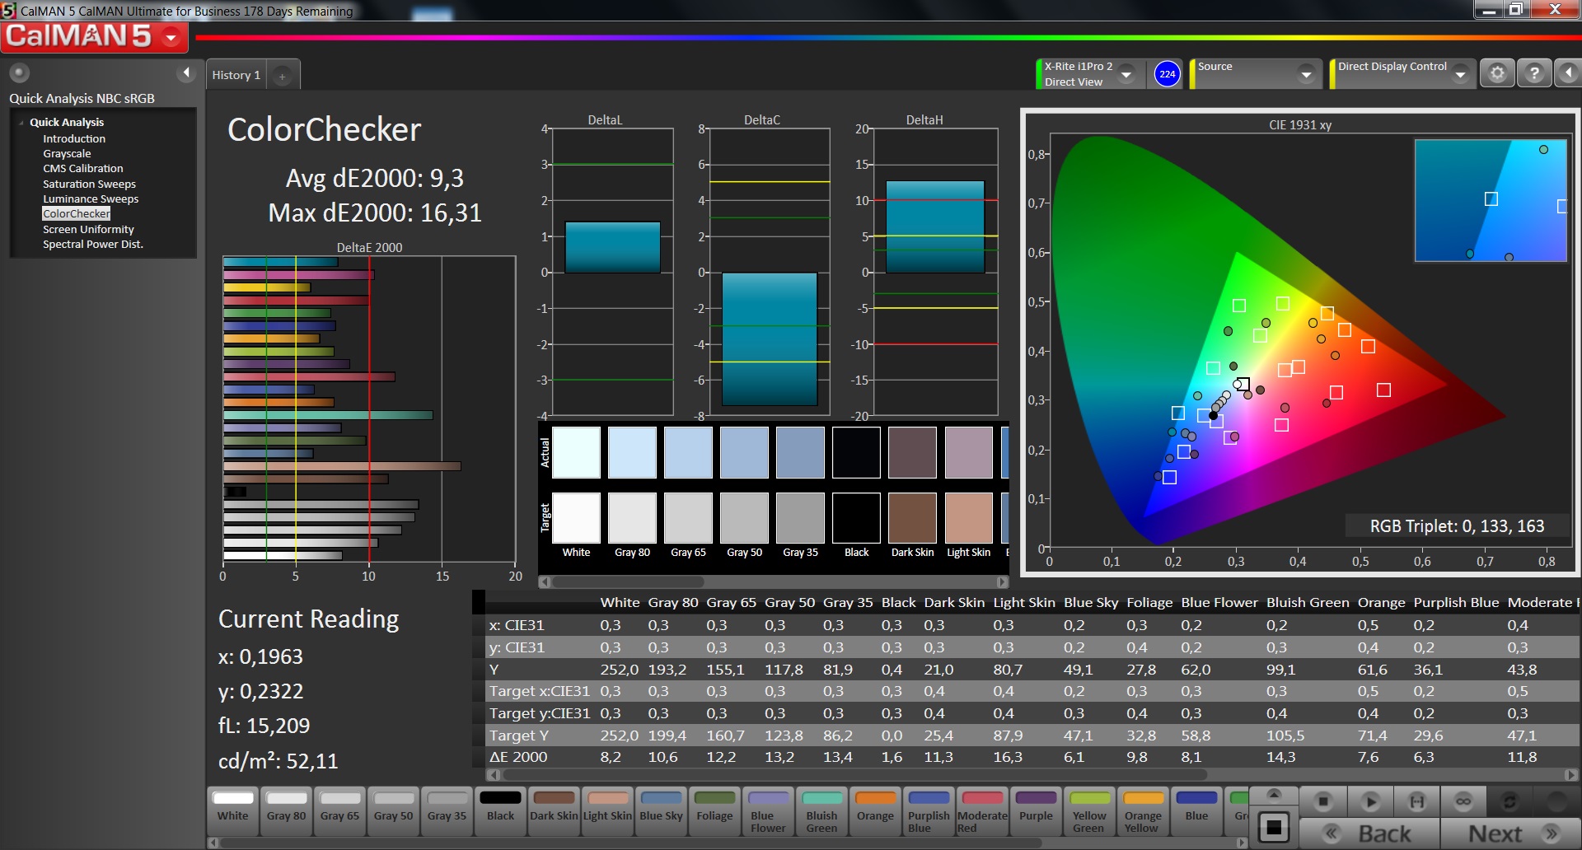This screenshot has width=1582, height=850.
Task: Add a new history tab with plus
Action: pyautogui.click(x=282, y=76)
